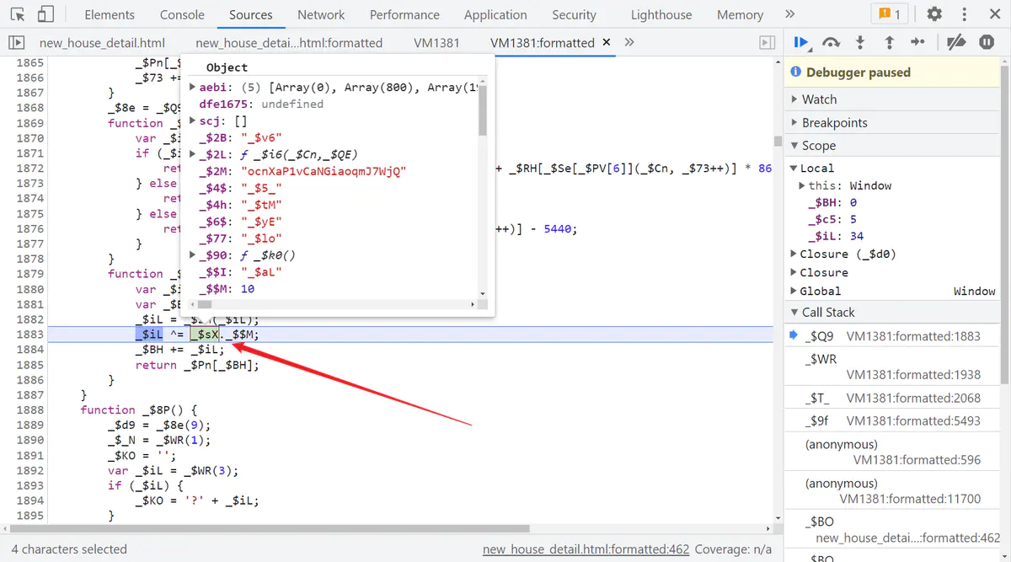Step over next function call

831,43
